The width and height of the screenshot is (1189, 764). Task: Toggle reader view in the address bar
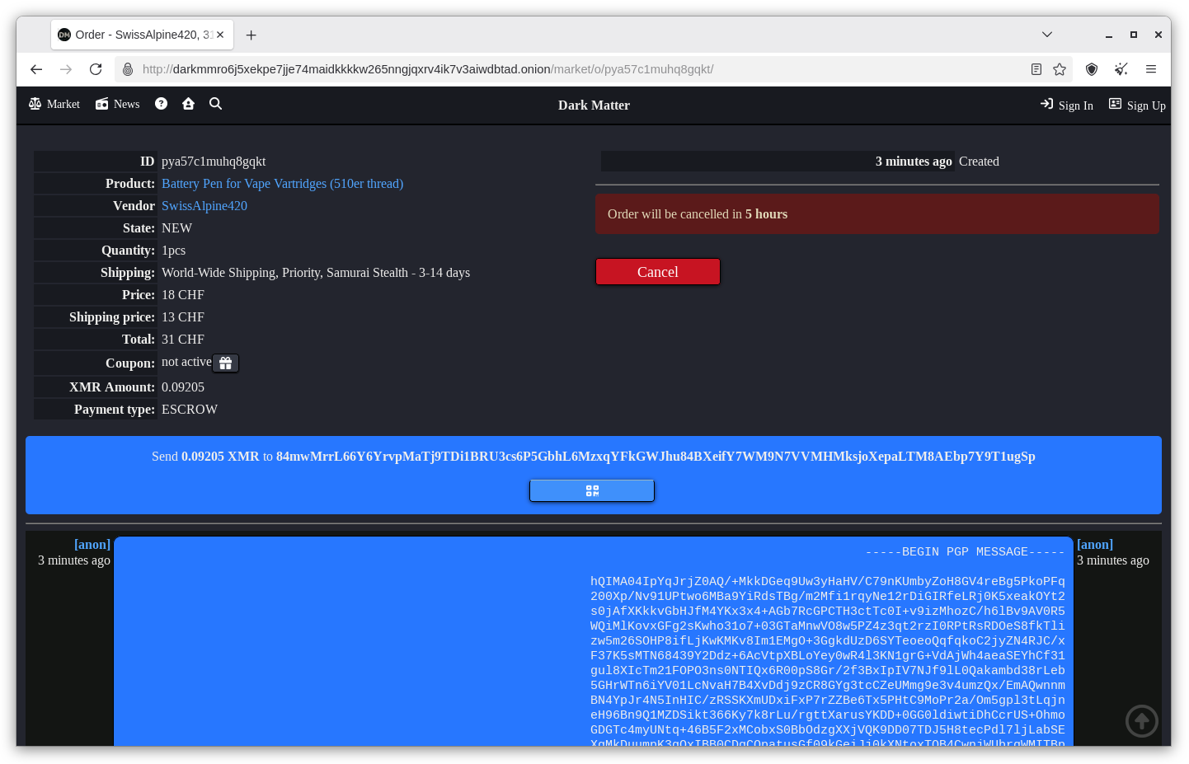[x=1036, y=69]
